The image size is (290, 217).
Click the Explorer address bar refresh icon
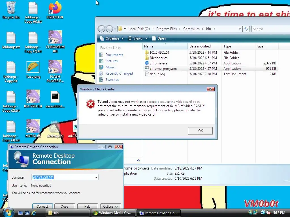(x=246, y=29)
